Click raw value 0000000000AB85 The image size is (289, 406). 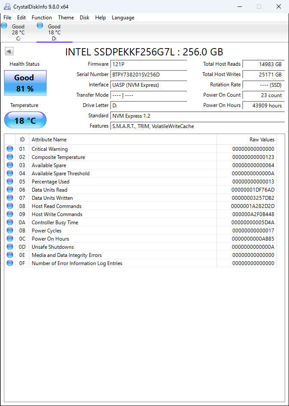tap(253, 239)
